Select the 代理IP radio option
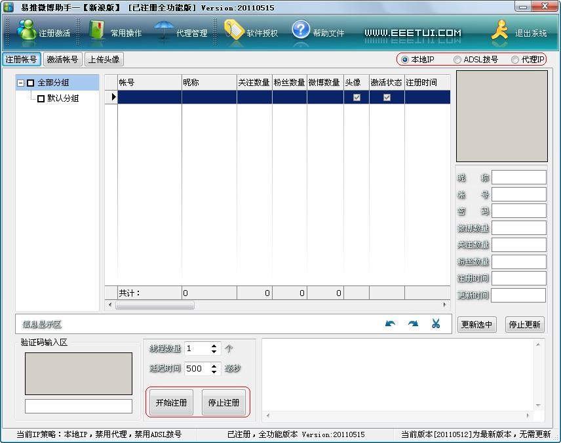This screenshot has width=561, height=443. click(x=515, y=60)
